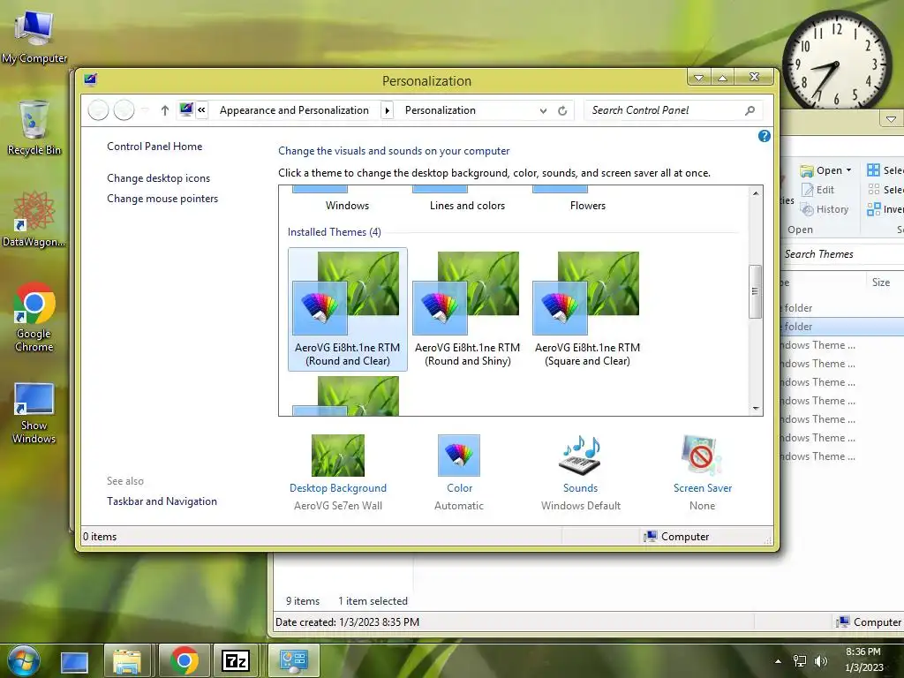This screenshot has width=904, height=678.
Task: Show hidden system tray icons
Action: click(779, 661)
